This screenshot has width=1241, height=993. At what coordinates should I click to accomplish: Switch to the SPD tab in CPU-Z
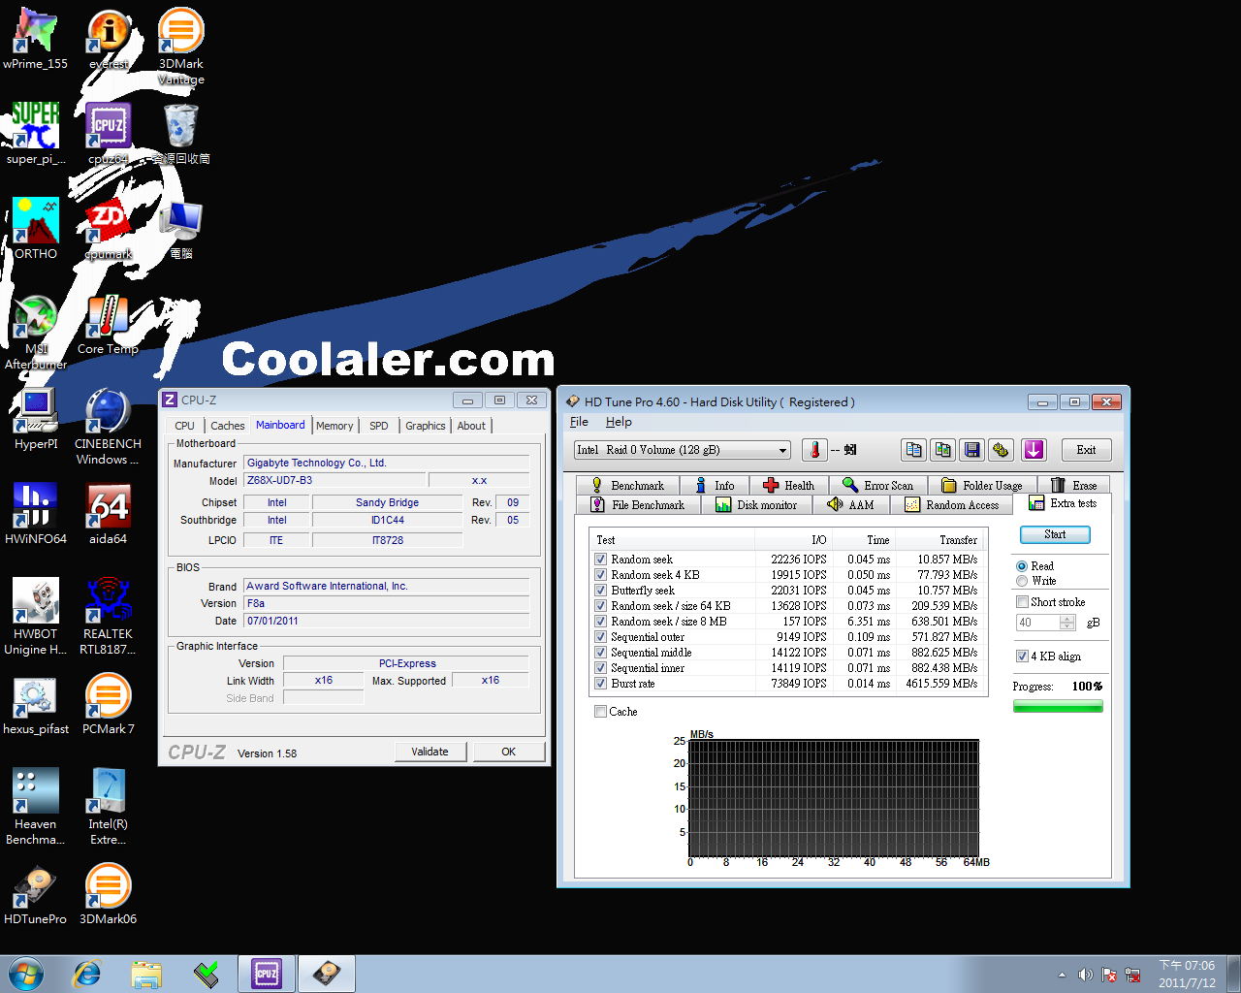(x=379, y=426)
